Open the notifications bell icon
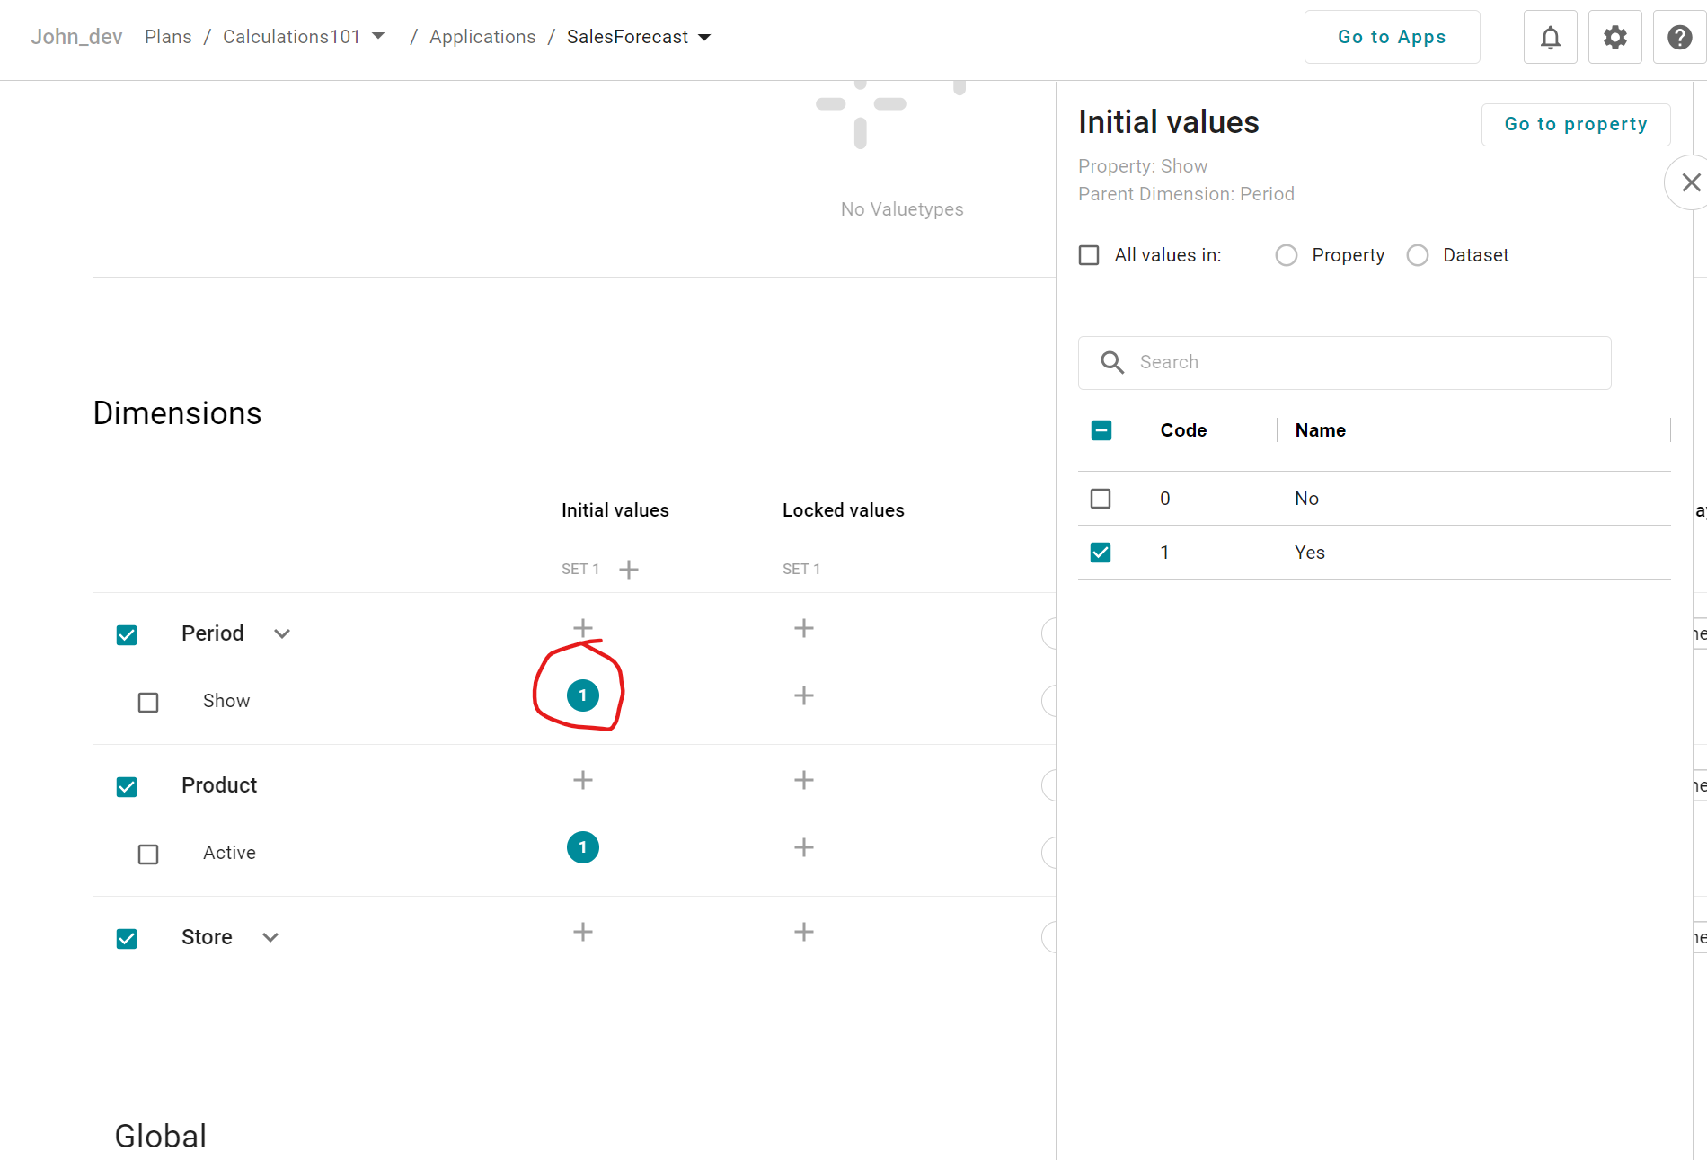The width and height of the screenshot is (1707, 1160). point(1550,38)
